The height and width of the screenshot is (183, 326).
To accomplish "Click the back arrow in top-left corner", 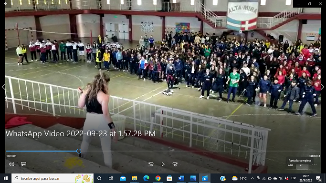I will (6, 3).
